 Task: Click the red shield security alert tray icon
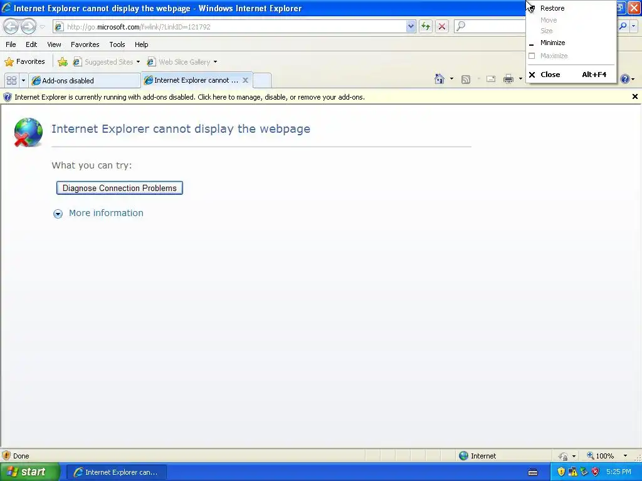[596, 472]
